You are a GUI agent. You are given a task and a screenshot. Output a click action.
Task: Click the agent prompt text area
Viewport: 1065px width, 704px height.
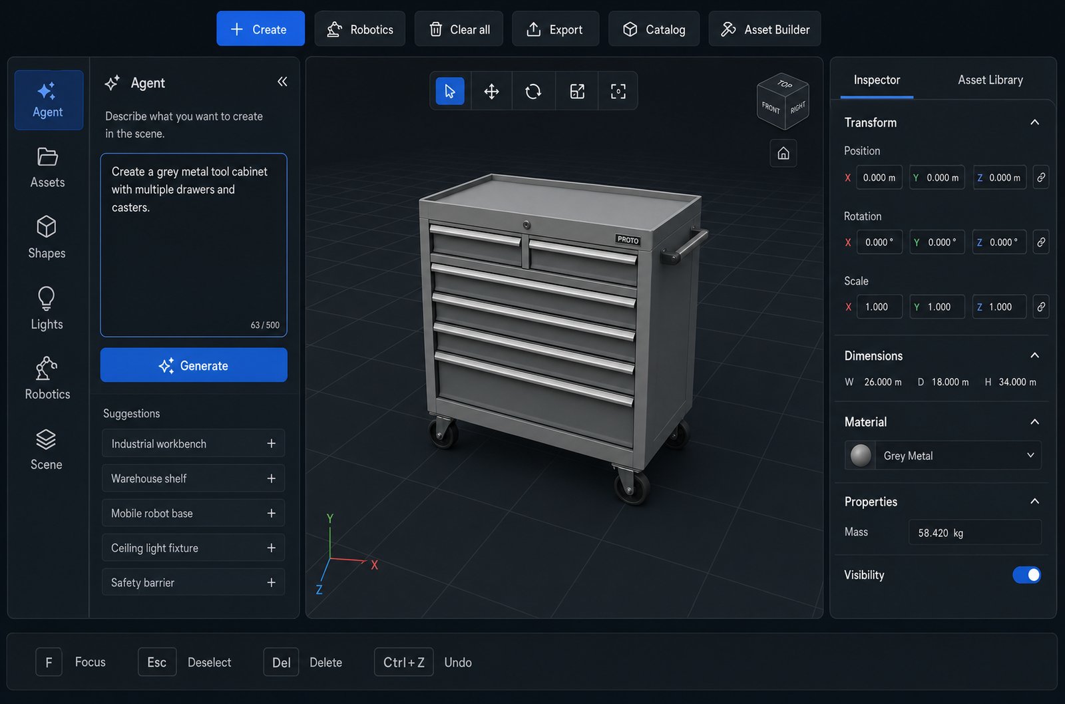[194, 245]
